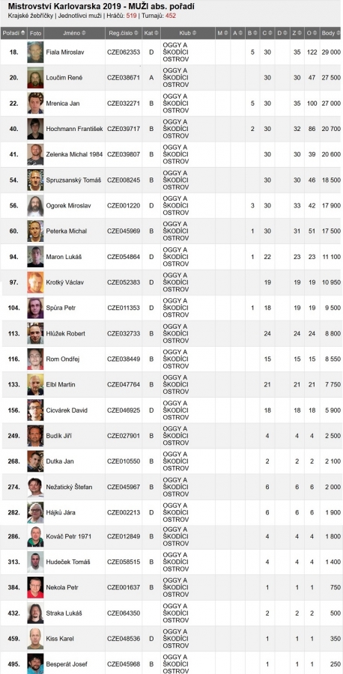The height and width of the screenshot is (674, 343).
Task: Open the Jednotlivci muži link
Action: [79, 16]
